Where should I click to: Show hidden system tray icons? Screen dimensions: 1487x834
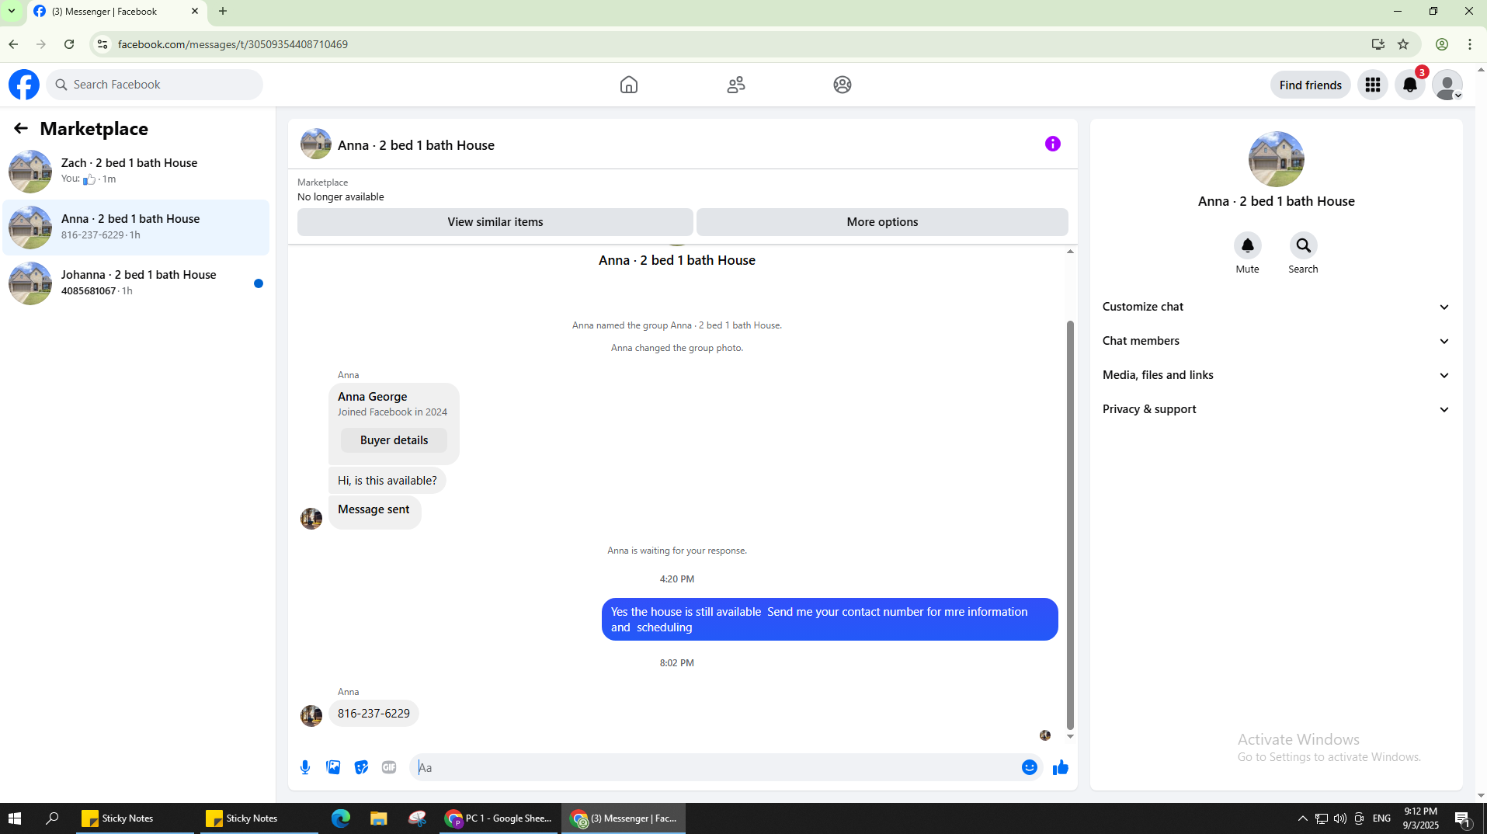(1302, 818)
